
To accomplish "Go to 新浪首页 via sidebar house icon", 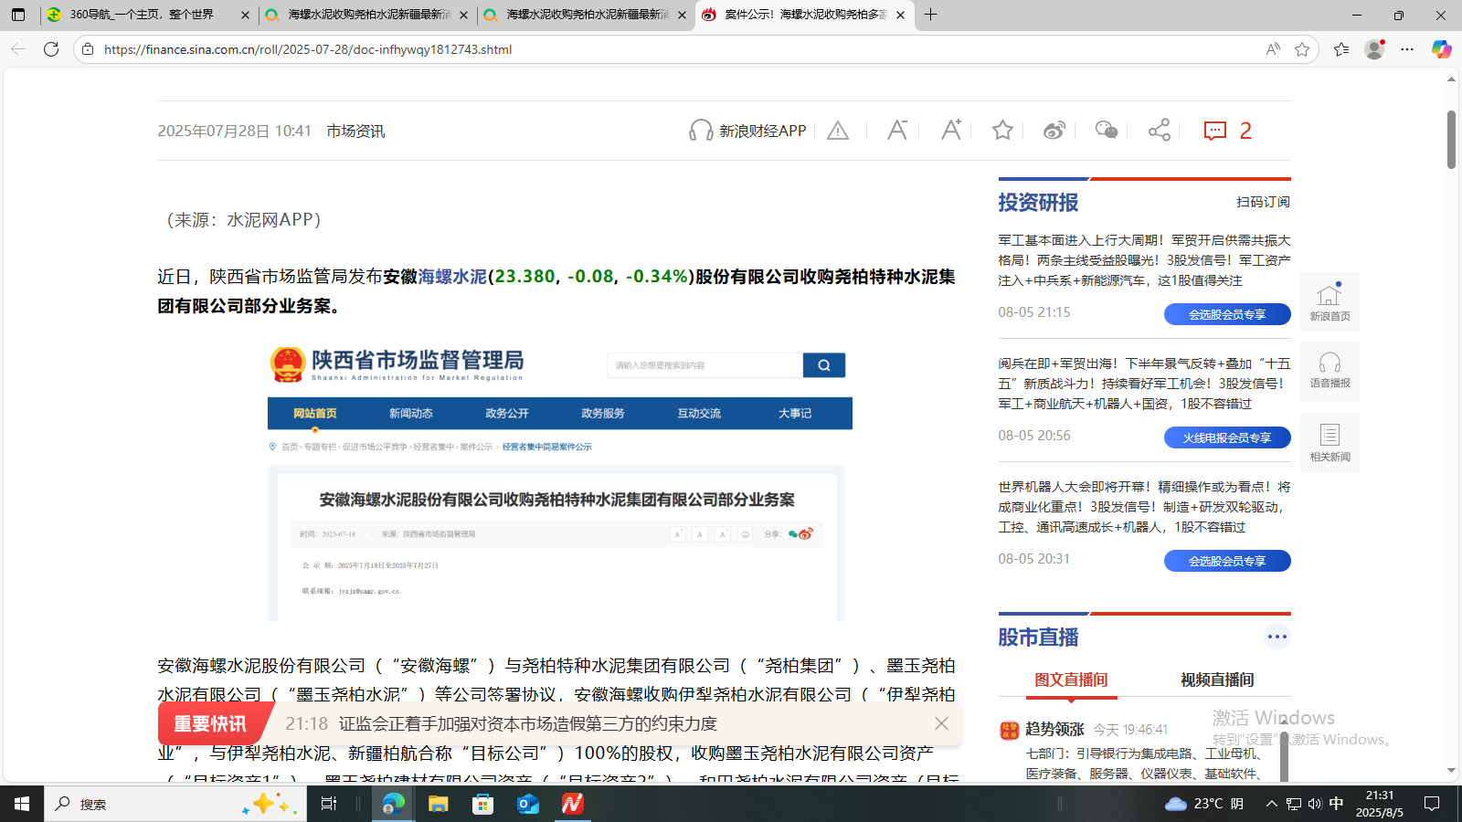I will pos(1330,302).
